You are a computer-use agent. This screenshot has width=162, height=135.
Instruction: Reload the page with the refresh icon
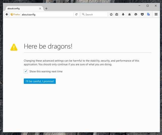(x=76, y=14)
